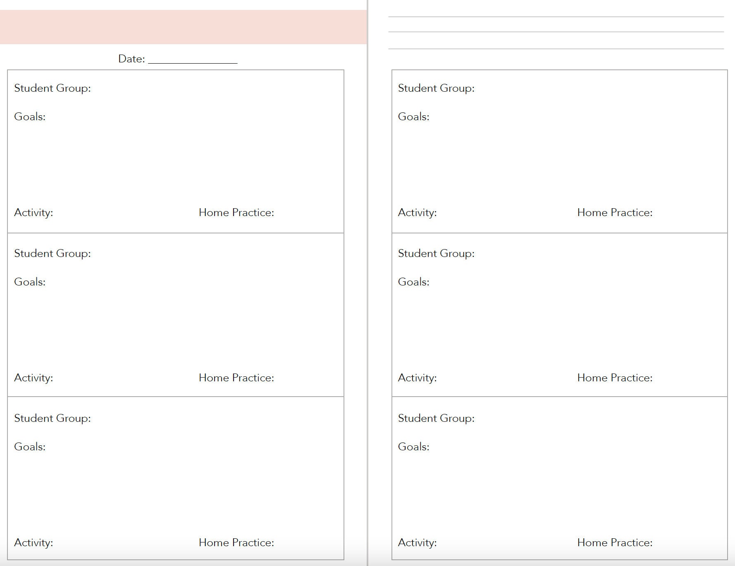Click the Date blank line
This screenshot has width=735, height=566.
pyautogui.click(x=193, y=63)
